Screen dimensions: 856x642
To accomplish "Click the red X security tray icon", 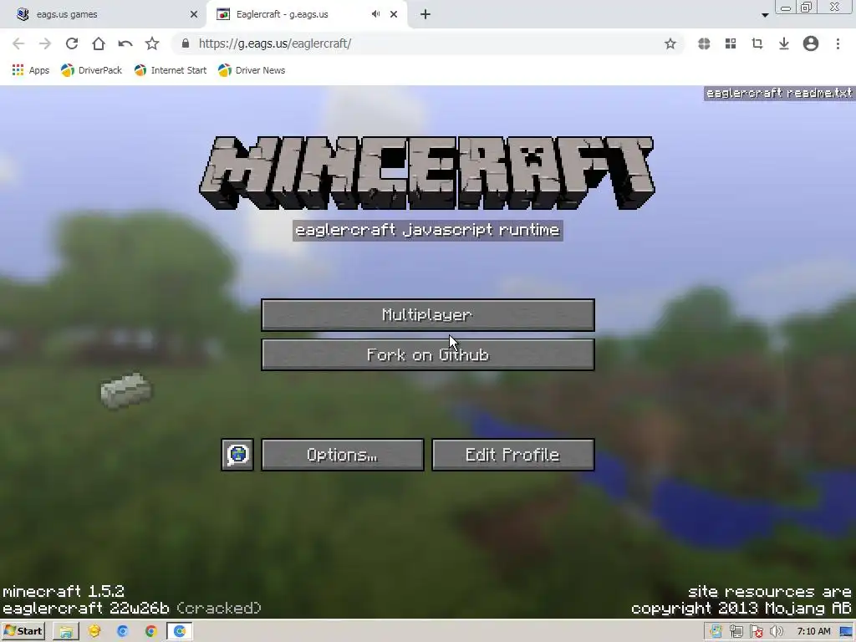I will pos(756,632).
